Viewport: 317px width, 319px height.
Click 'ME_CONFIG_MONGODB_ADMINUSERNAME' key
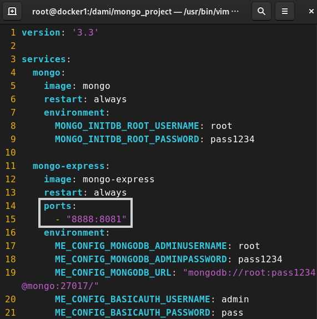click(x=141, y=246)
